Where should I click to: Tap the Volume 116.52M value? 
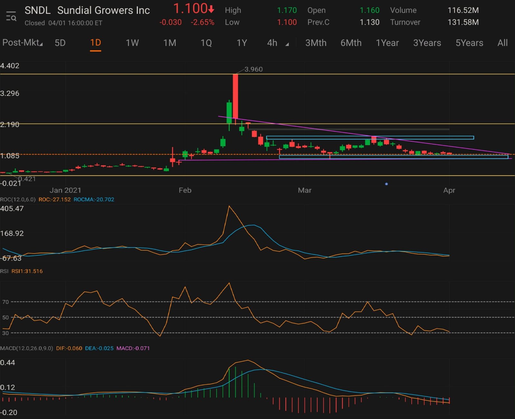tap(463, 10)
